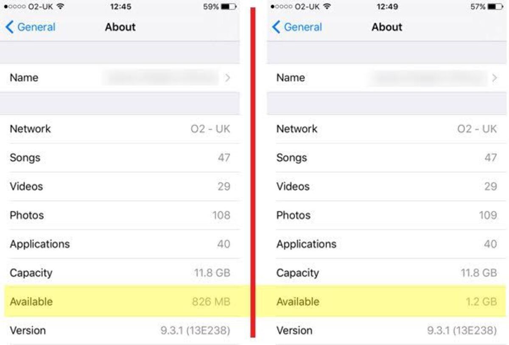Tap the back chevron on right screen
509x345 pixels.
276,27
